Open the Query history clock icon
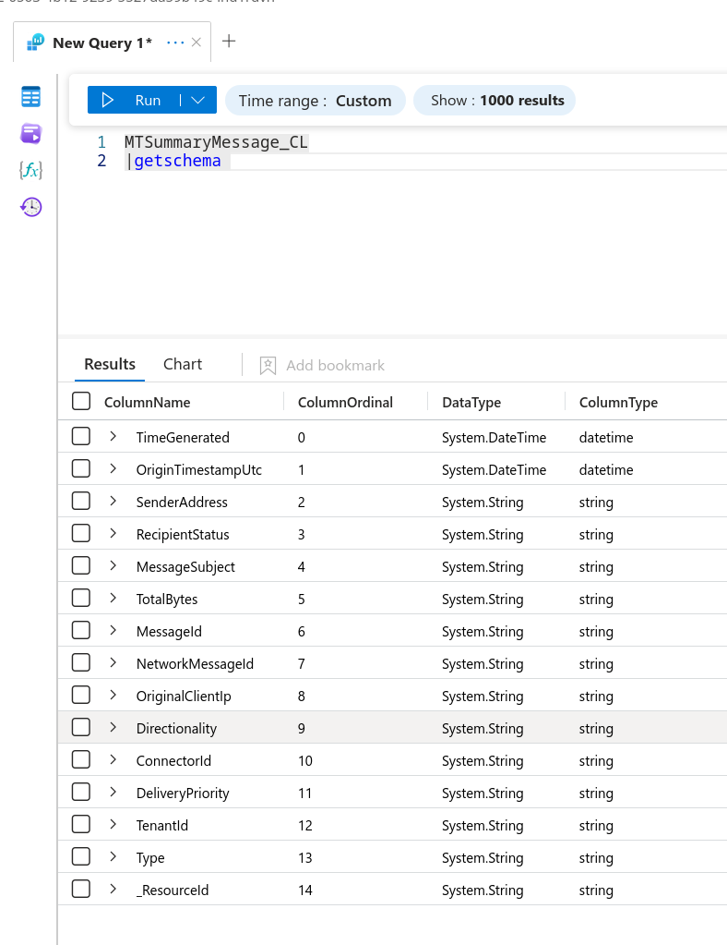This screenshot has height=945, width=727. 31,207
